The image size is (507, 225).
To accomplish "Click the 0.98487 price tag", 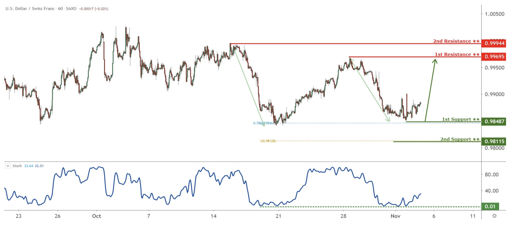I will [494, 122].
